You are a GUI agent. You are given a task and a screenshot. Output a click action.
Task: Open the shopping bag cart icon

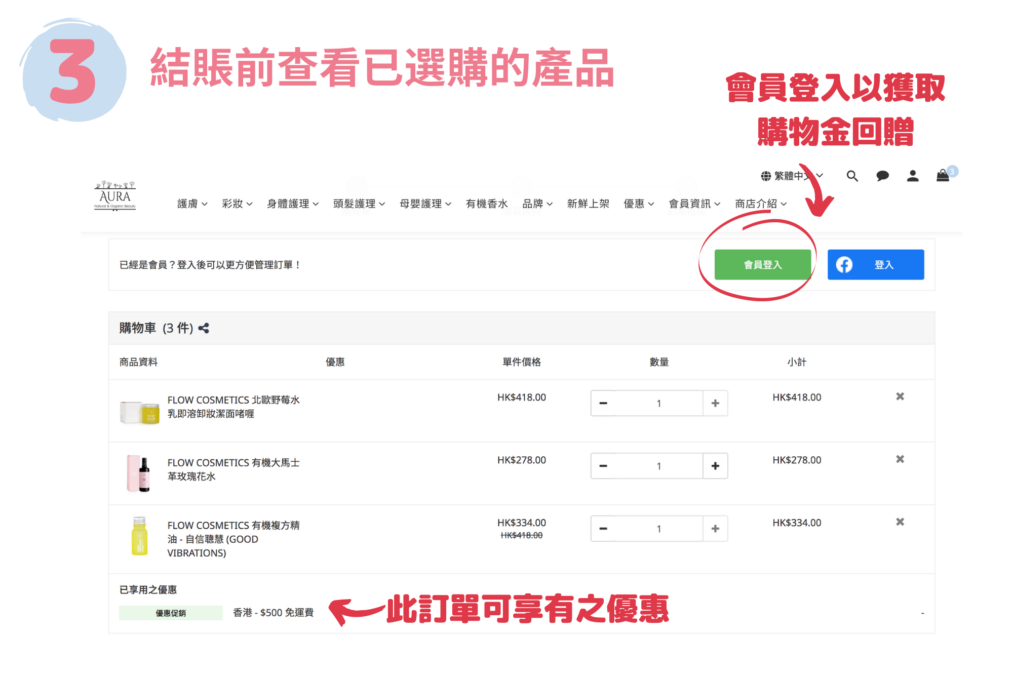(943, 176)
